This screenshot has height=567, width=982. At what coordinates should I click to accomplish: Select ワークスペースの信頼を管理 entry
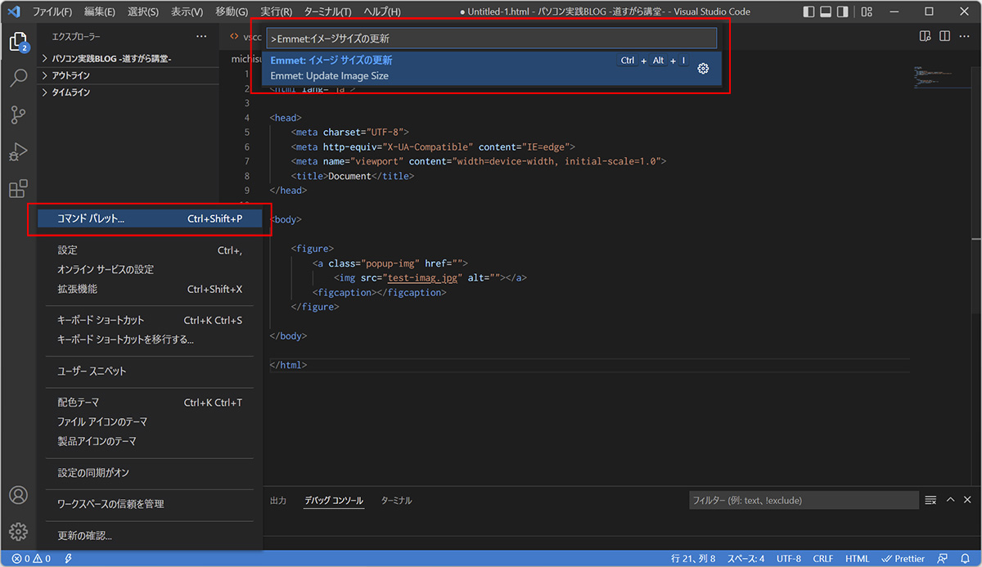150,504
